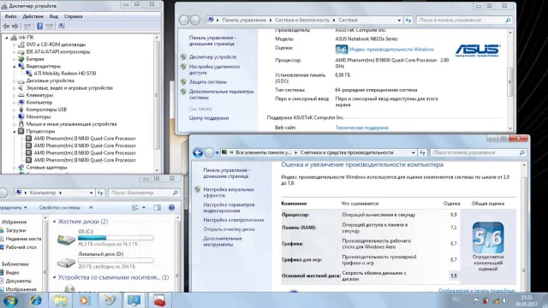This screenshot has width=548, height=308.
Task: Click Отображение и печать подробных сведений link
Action: pyautogui.click(x=477, y=290)
